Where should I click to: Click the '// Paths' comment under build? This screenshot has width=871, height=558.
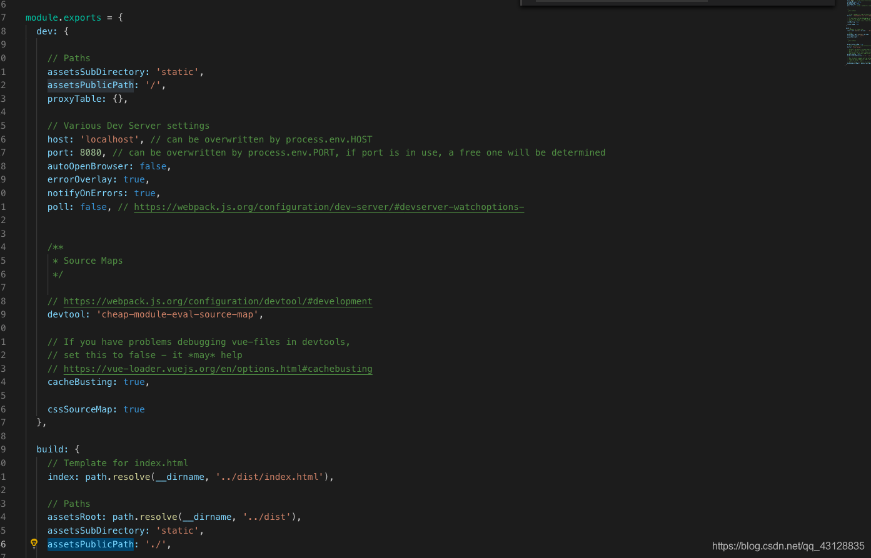point(69,504)
